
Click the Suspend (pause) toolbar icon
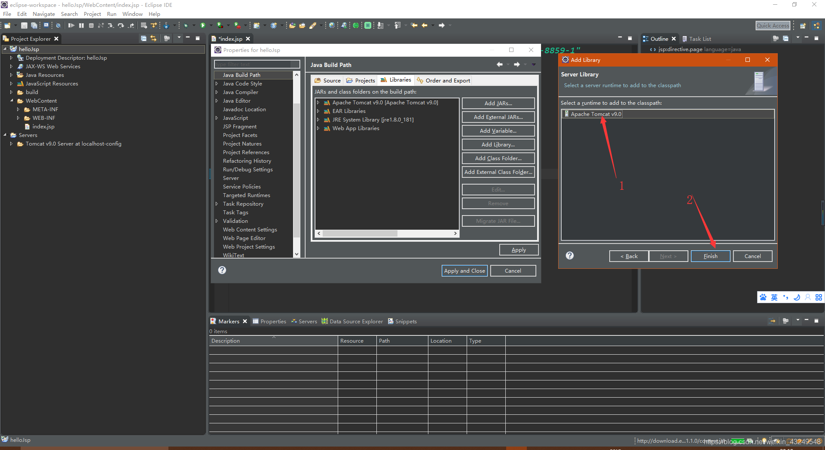[81, 26]
